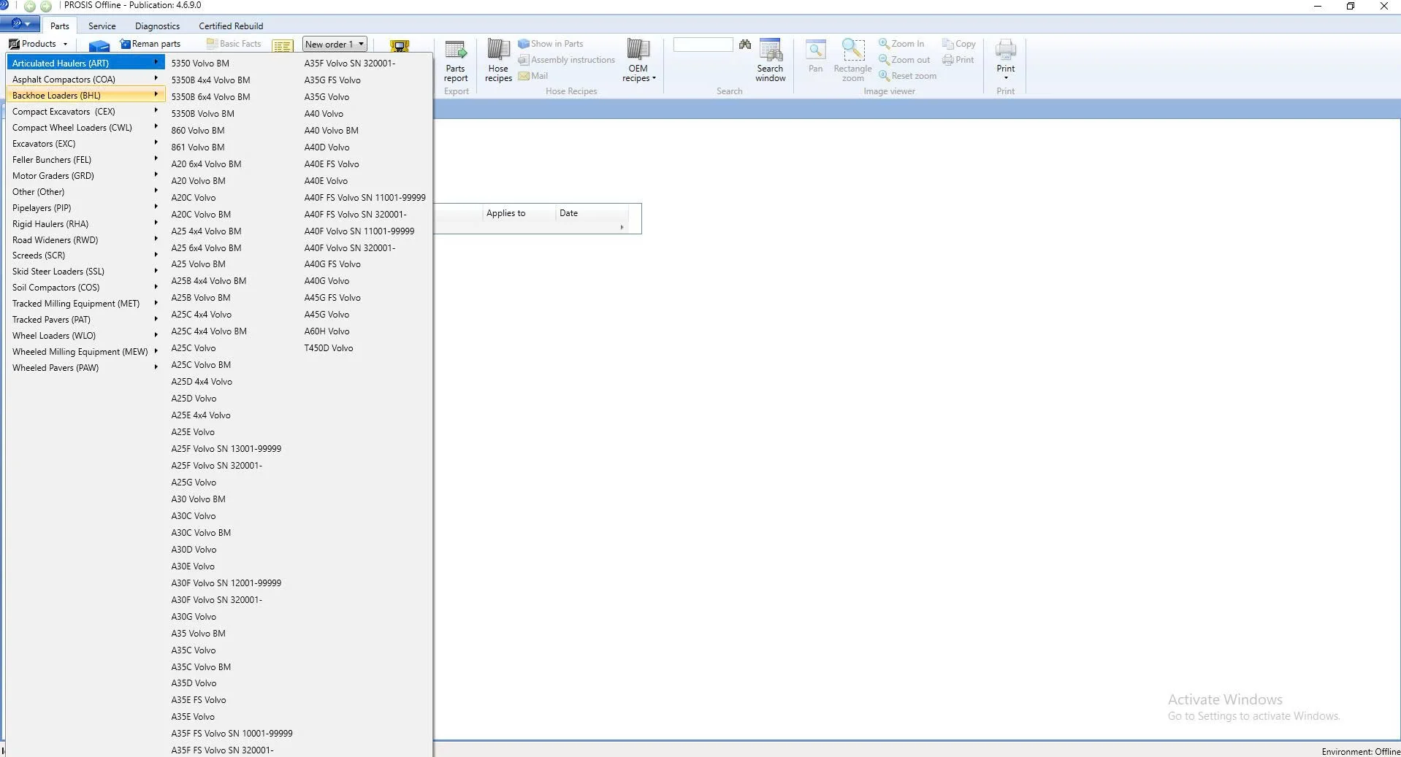The image size is (1401, 757).
Task: Switch to the Parts tab
Action: tap(60, 26)
